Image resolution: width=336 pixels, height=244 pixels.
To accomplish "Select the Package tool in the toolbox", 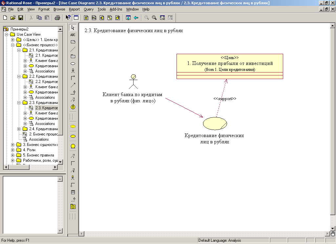I will pos(73,56).
